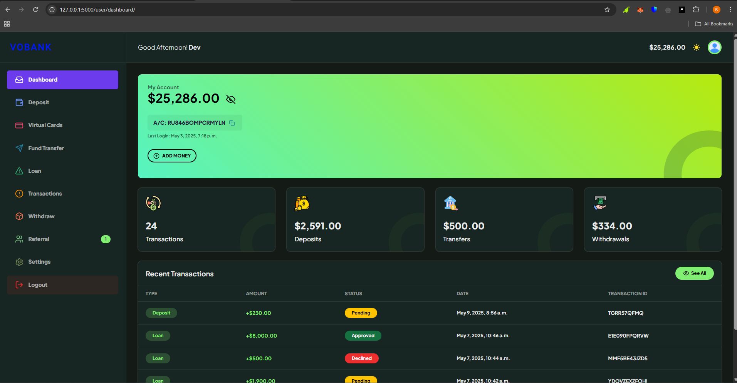Click the Settings gear icon in sidebar
Image resolution: width=737 pixels, height=383 pixels.
tap(19, 262)
